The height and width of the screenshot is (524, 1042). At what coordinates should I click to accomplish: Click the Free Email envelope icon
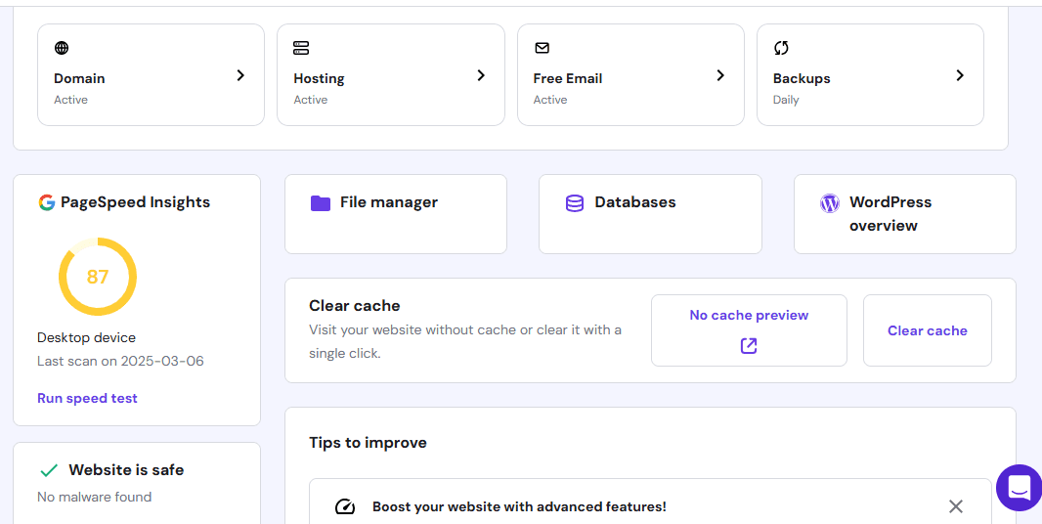[542, 48]
